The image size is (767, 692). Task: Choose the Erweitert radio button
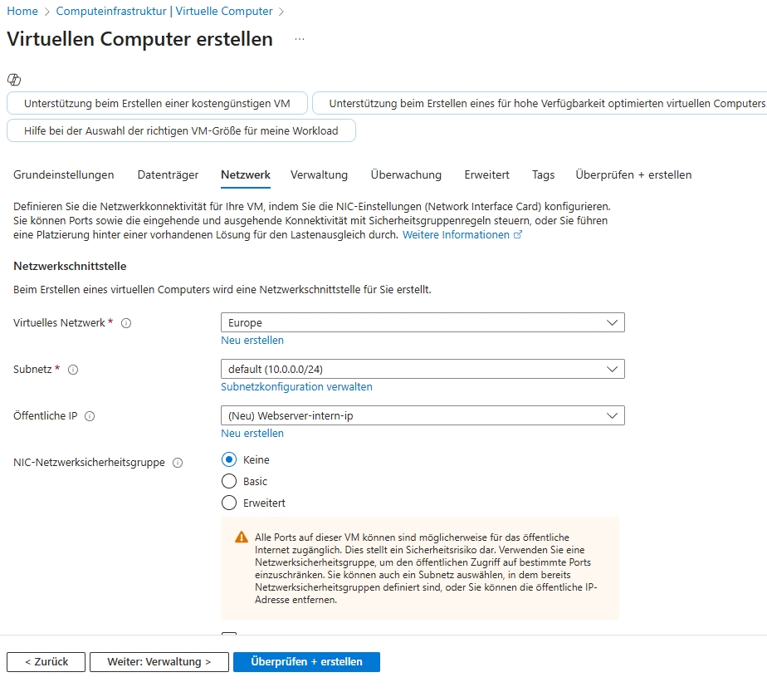click(229, 503)
